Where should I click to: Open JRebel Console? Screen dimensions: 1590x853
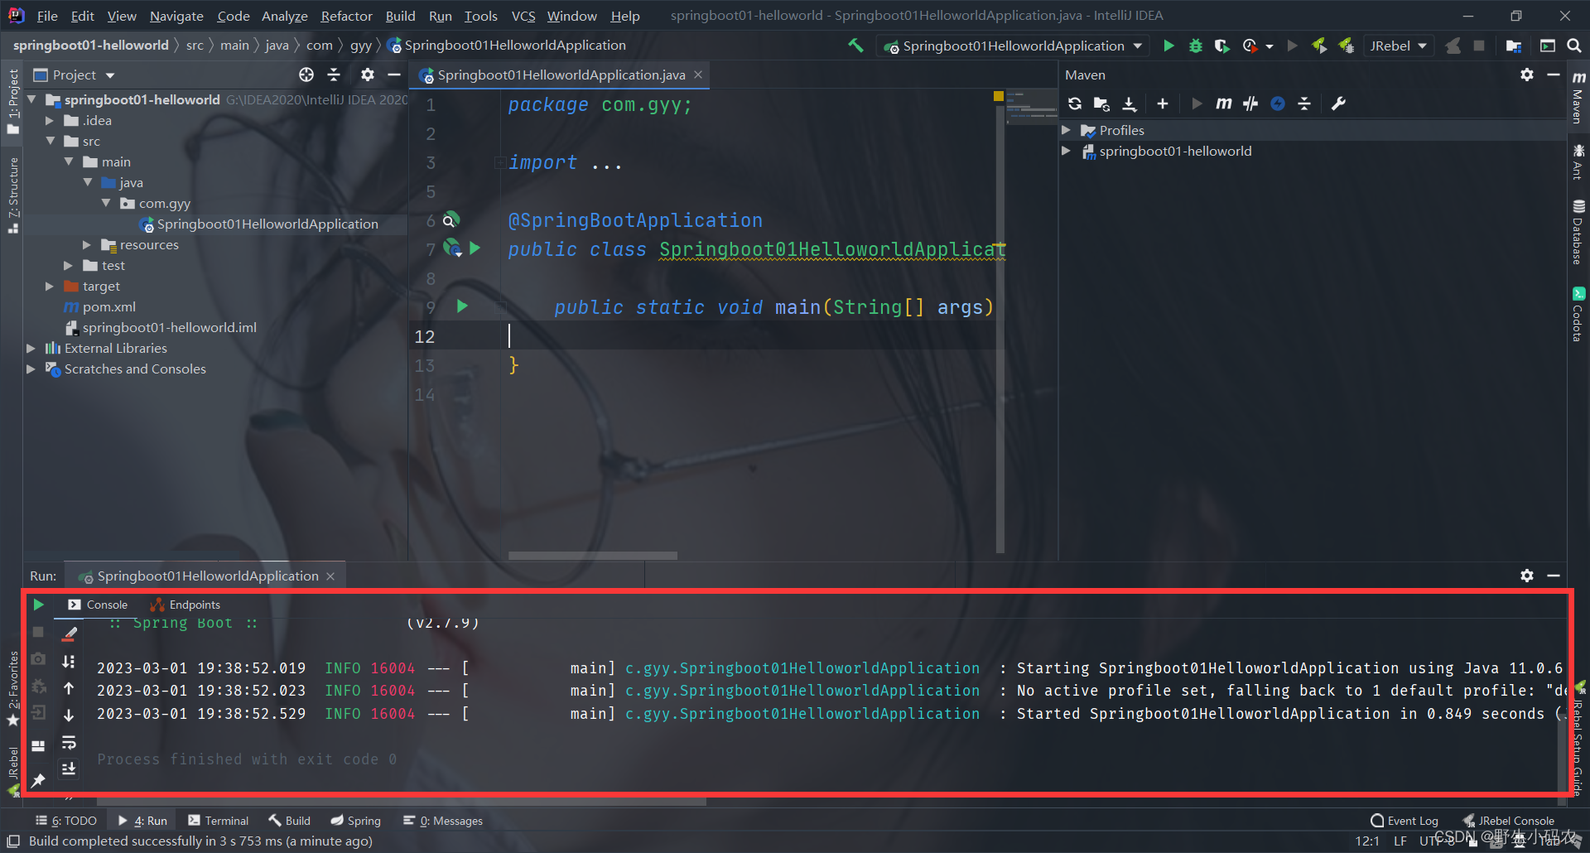(x=1508, y=821)
